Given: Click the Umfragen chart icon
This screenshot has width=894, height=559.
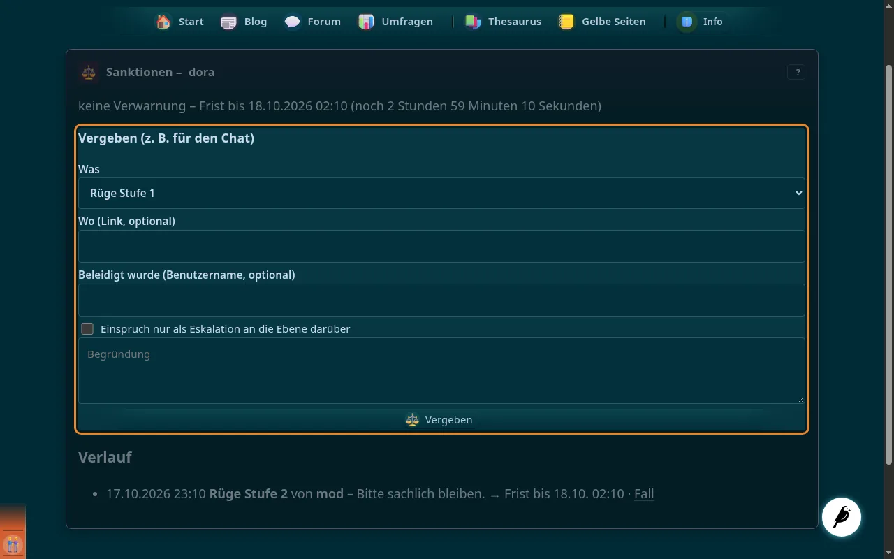Looking at the screenshot, I should click(x=366, y=22).
